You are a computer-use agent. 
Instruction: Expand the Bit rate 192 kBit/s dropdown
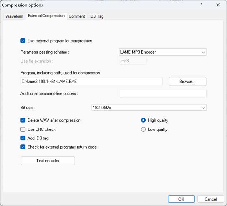149,108
